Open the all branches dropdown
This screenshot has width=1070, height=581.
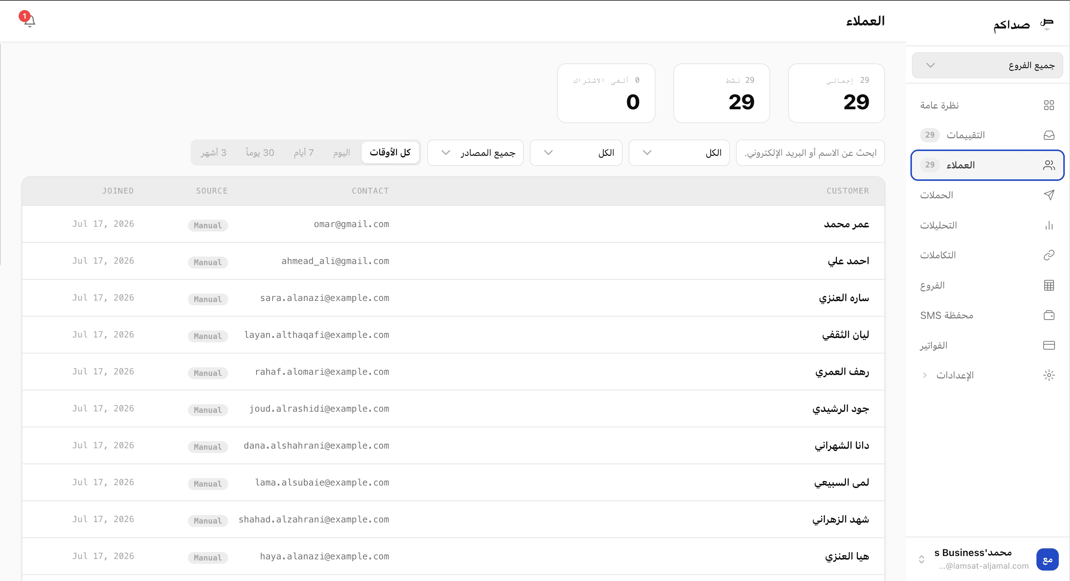tap(987, 65)
